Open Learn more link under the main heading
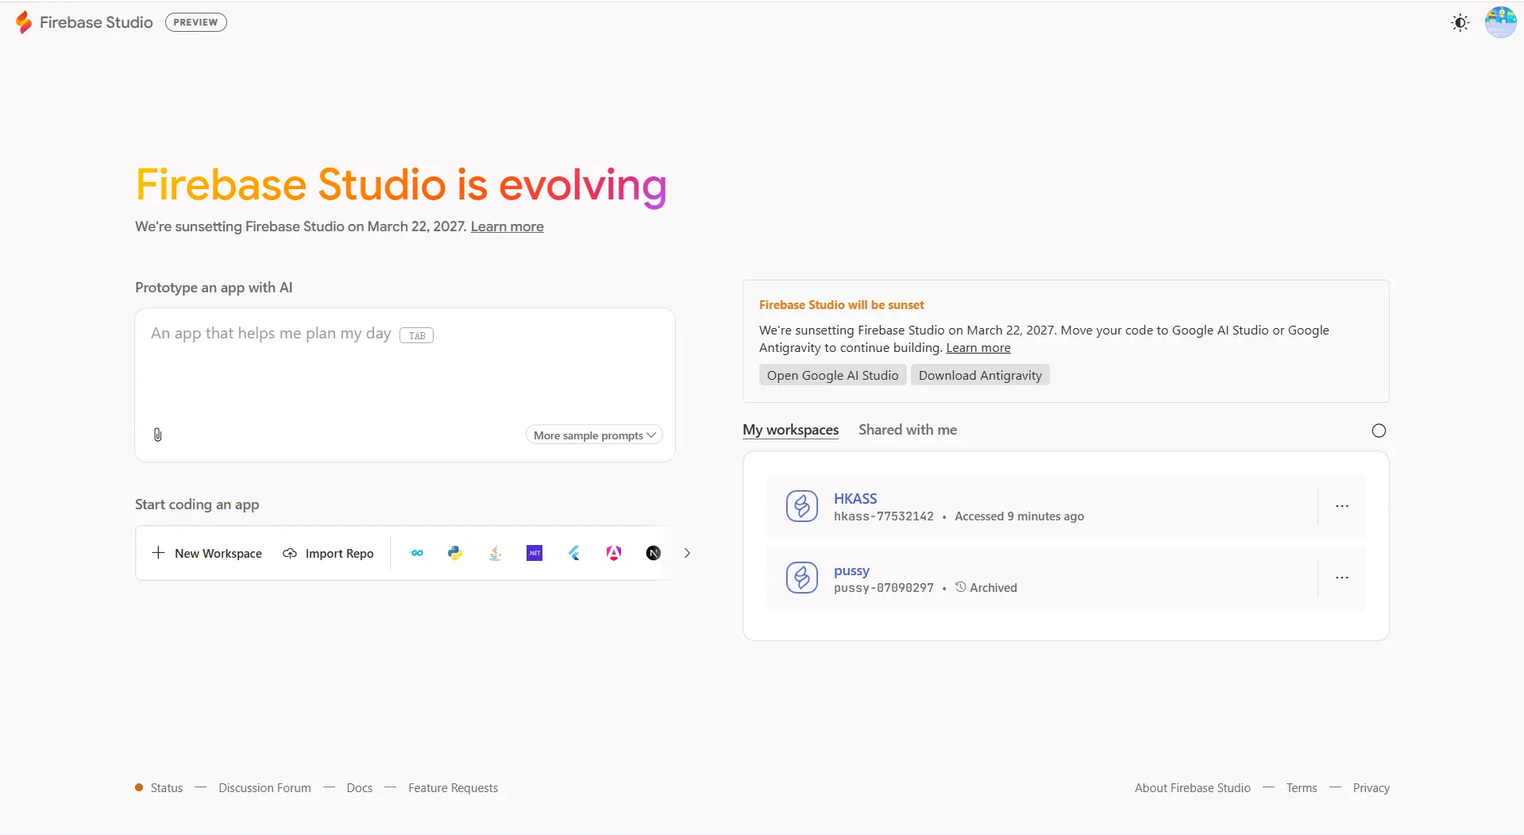Image resolution: width=1524 pixels, height=835 pixels. point(507,226)
